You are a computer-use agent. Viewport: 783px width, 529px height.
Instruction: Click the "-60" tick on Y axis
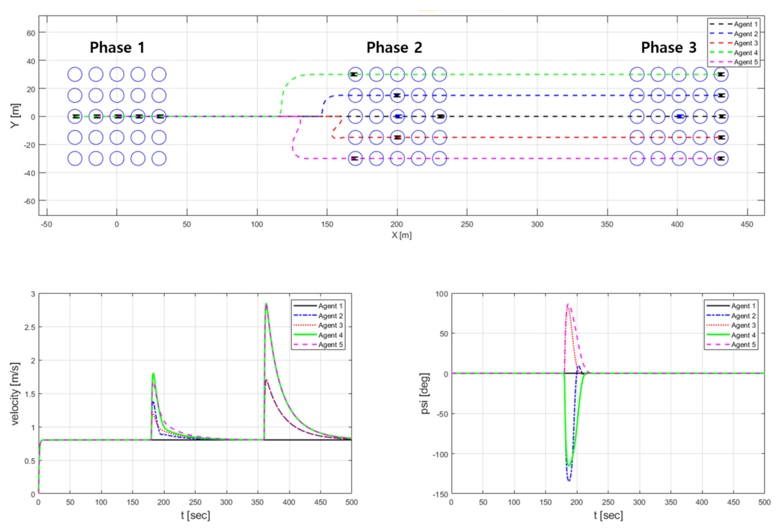29,201
